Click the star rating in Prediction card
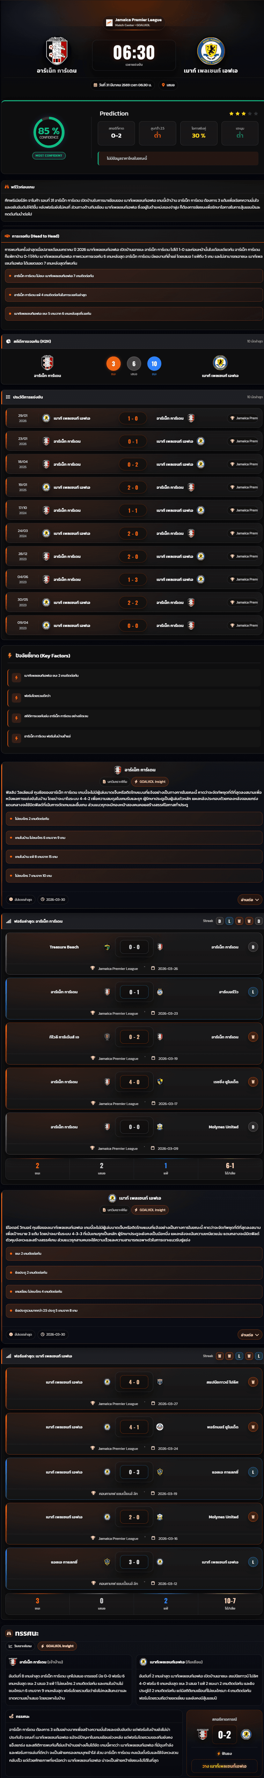The height and width of the screenshot is (1778, 264). 243,113
